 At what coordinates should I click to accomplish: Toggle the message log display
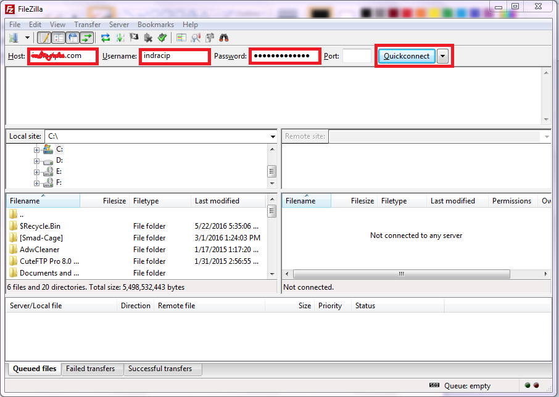(44, 38)
